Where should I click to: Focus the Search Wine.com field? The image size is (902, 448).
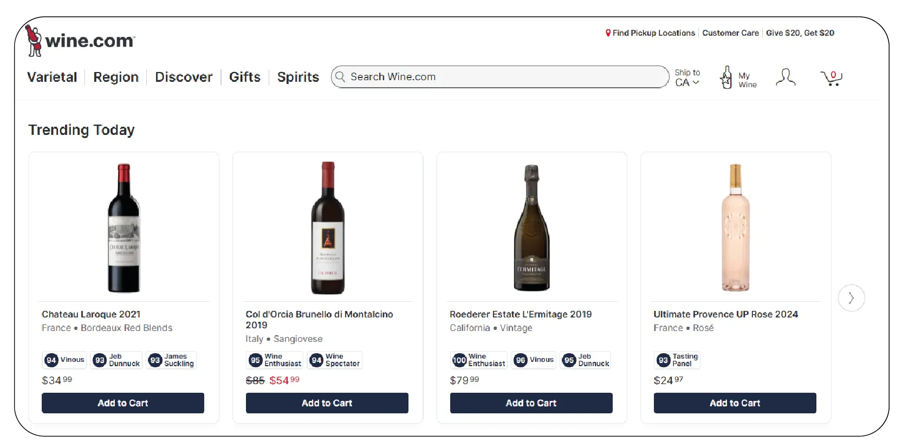[x=504, y=77]
